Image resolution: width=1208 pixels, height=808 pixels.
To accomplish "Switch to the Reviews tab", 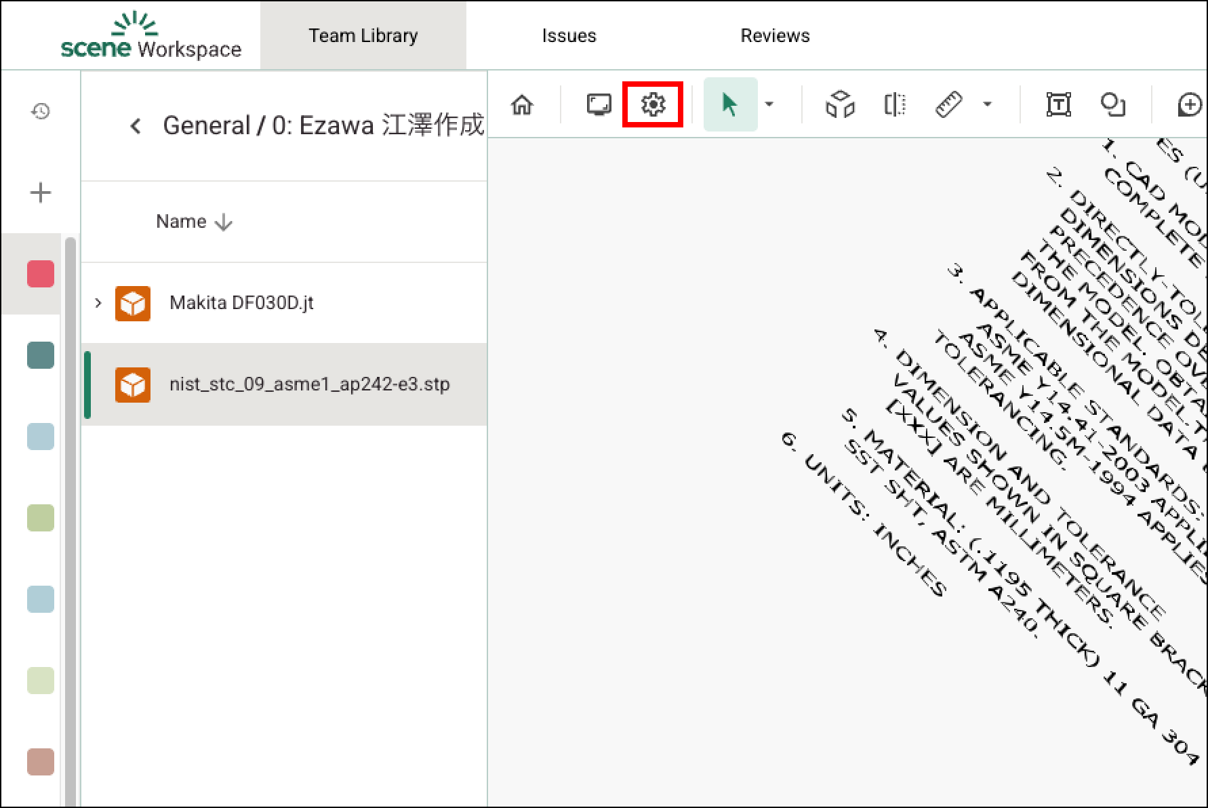I will tap(775, 36).
